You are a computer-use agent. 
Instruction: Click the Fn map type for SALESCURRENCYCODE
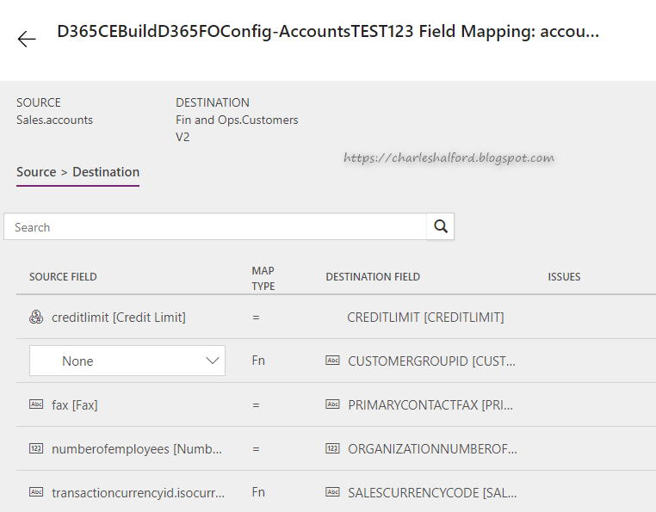(x=258, y=492)
